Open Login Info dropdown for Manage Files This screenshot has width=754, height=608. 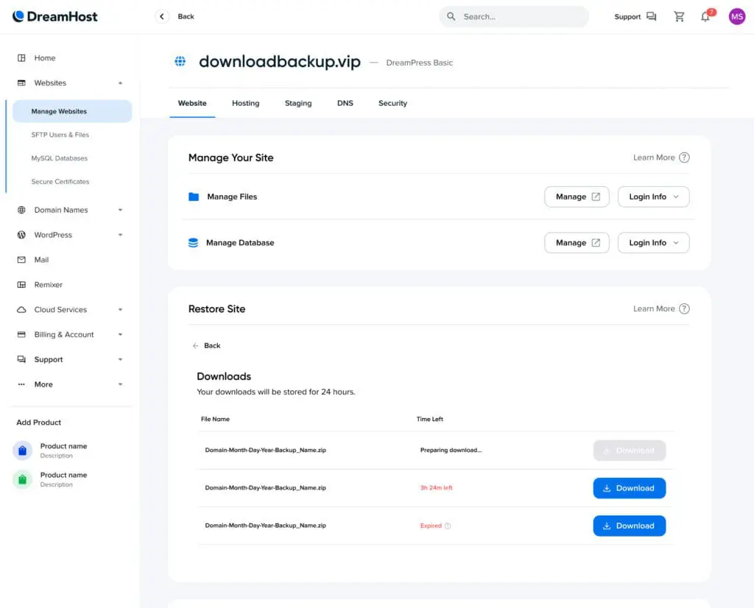click(x=654, y=197)
